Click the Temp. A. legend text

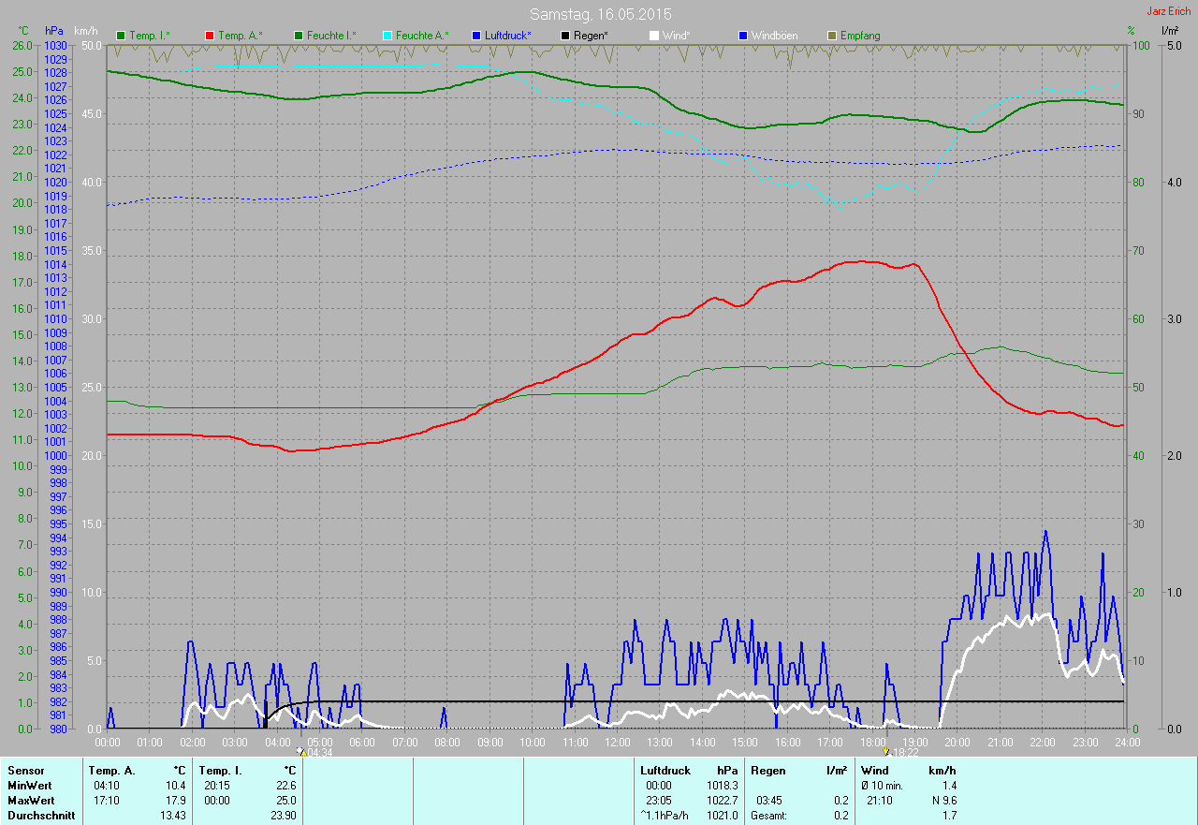coord(241,36)
